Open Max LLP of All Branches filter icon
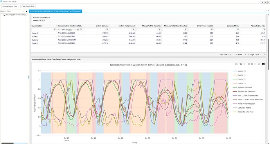 click(159, 30)
